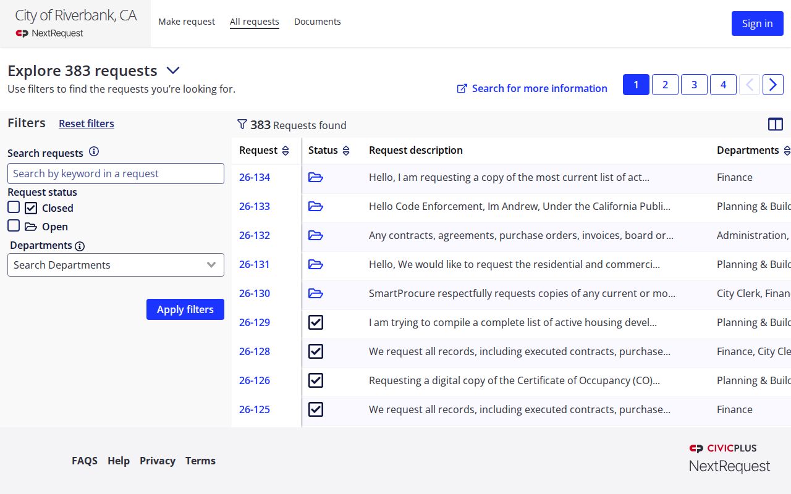Click the open folder status icon for request 26-130

[316, 293]
